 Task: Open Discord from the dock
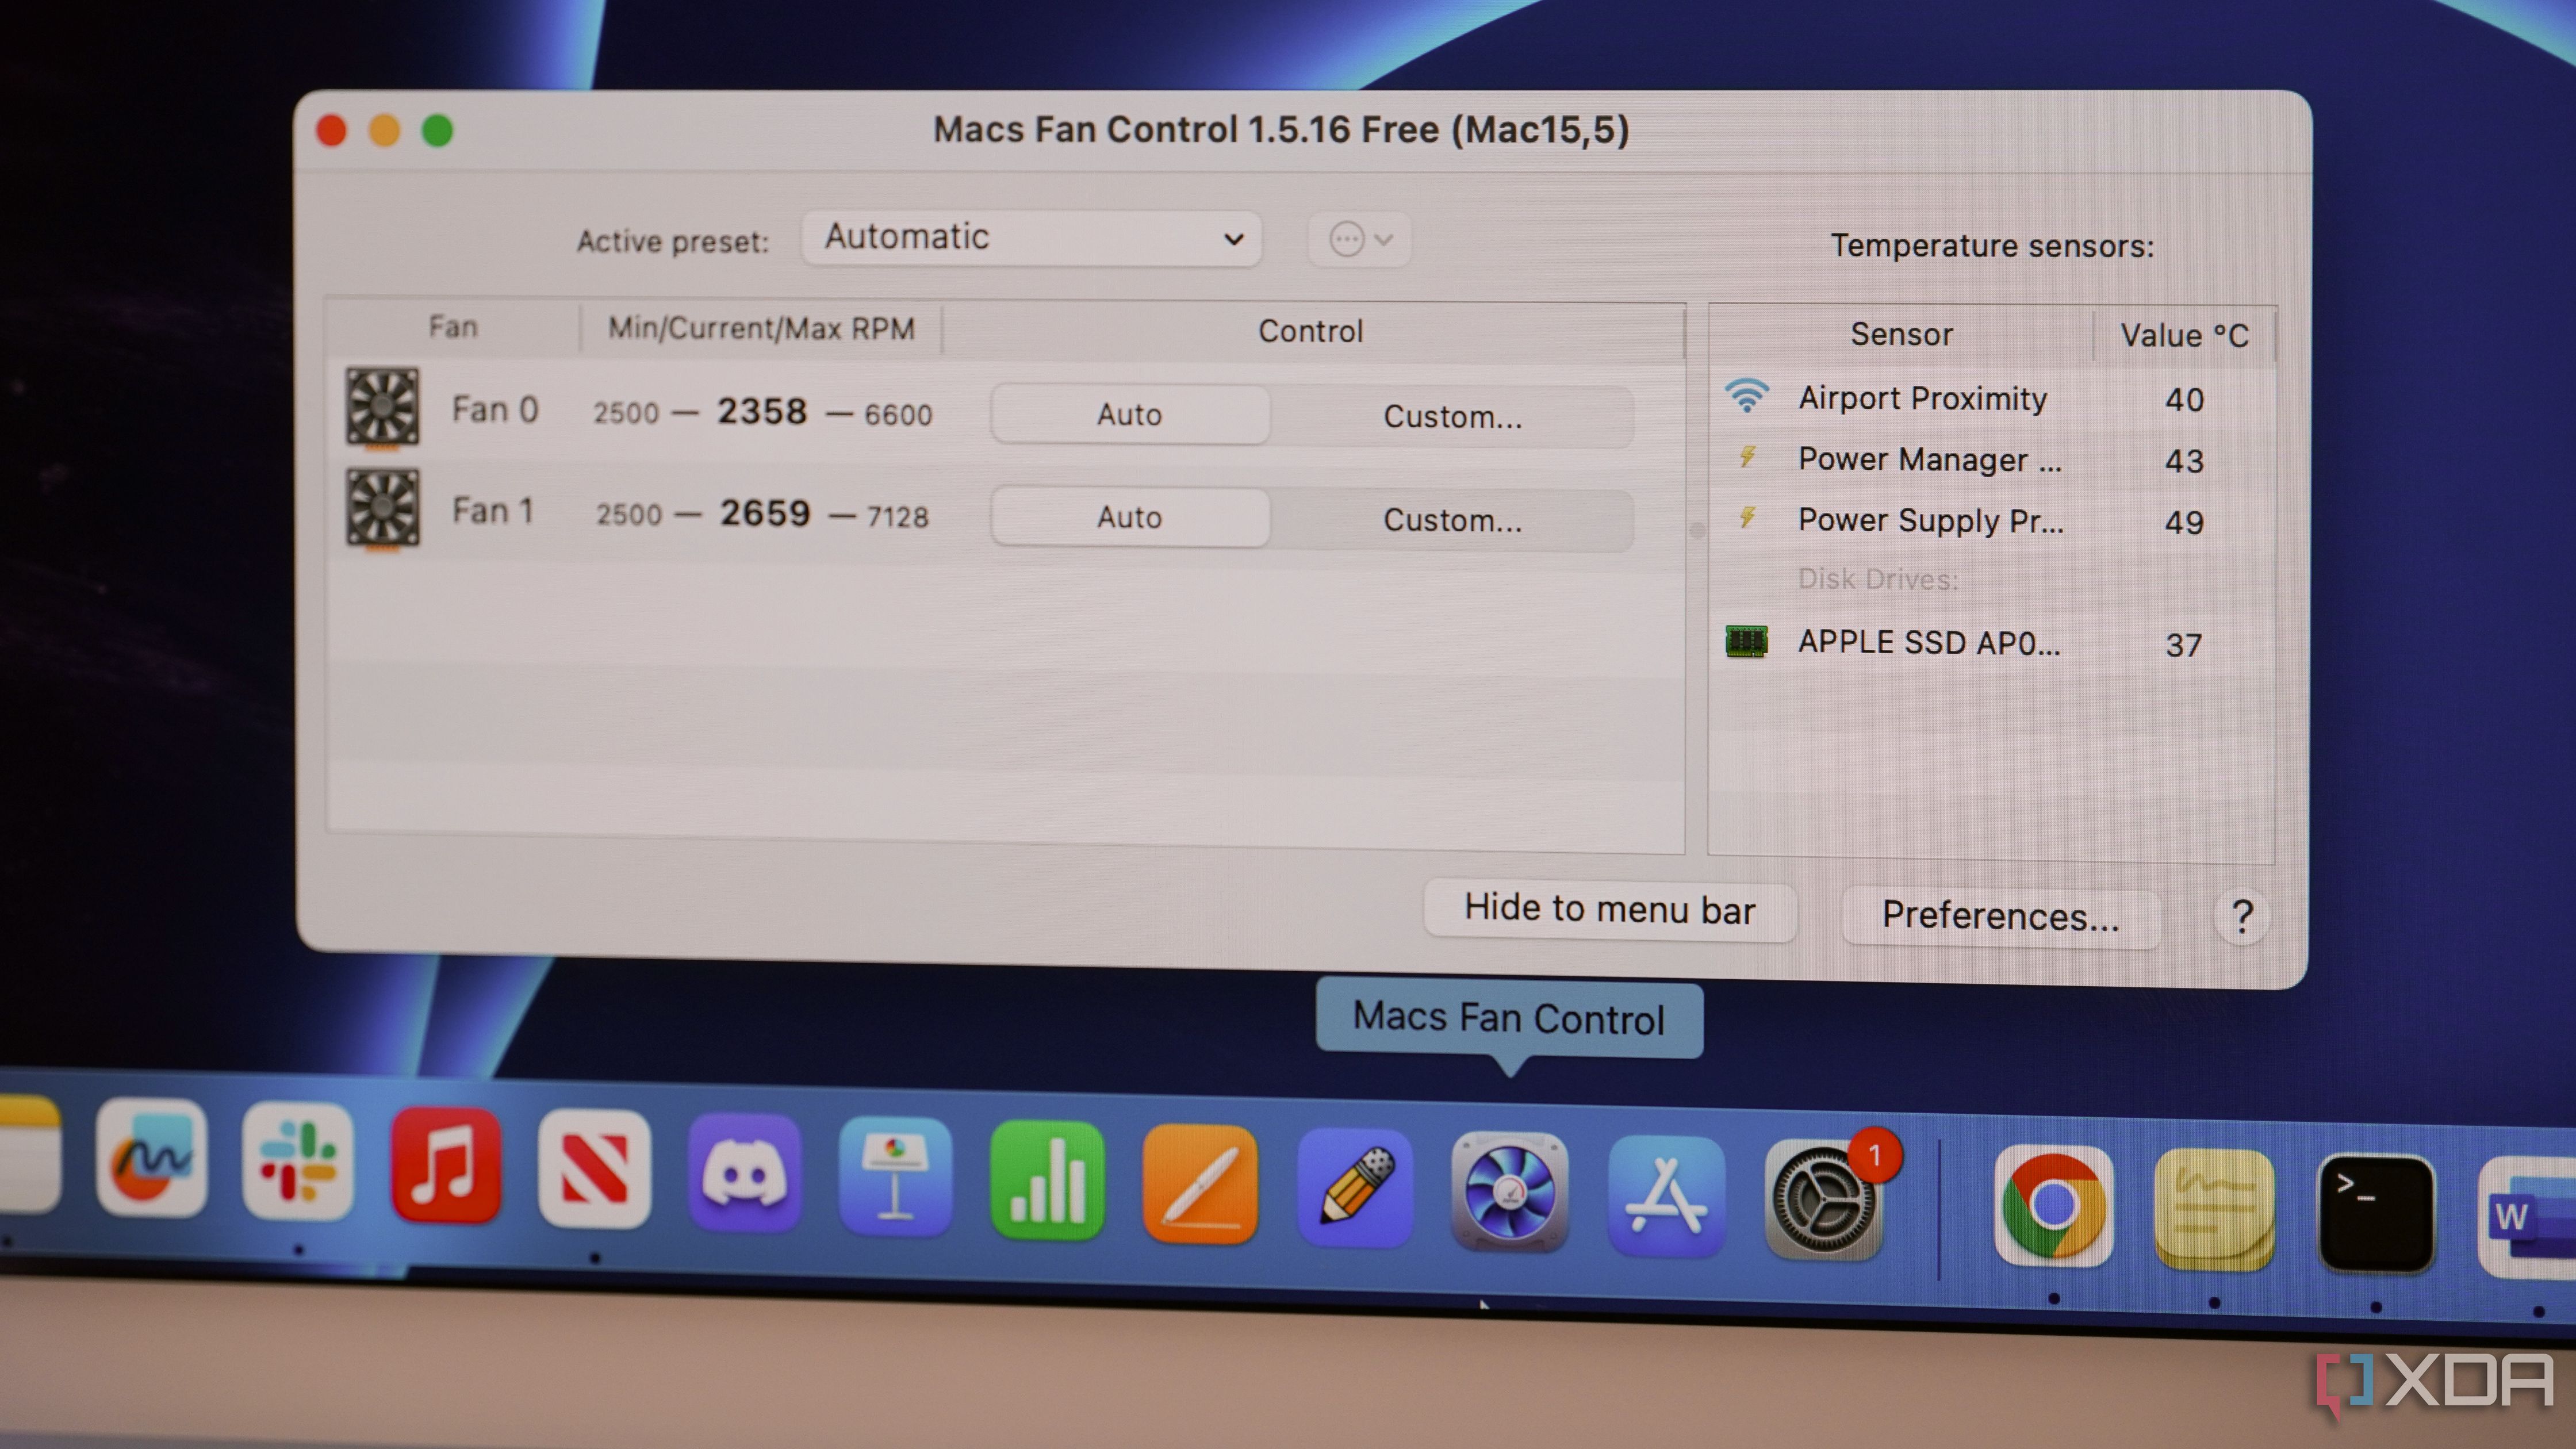[x=744, y=1175]
